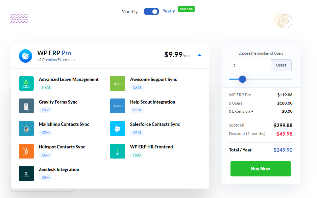Open the Advanced Leave Management title
Viewport: 317px width, 198px height.
[x=69, y=80]
